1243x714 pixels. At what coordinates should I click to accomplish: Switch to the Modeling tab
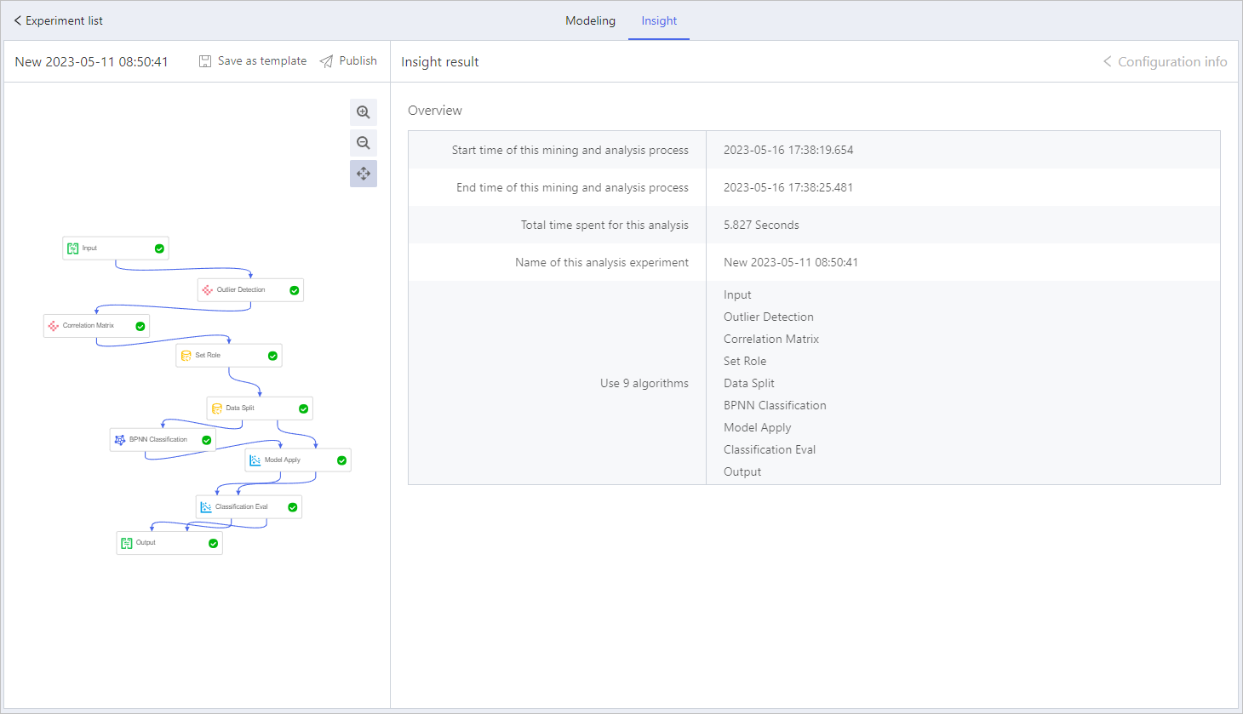tap(590, 20)
